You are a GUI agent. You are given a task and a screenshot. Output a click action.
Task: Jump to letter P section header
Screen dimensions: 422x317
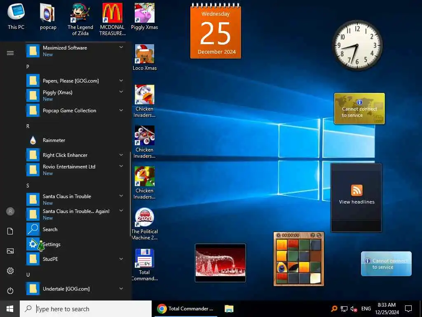click(x=28, y=66)
